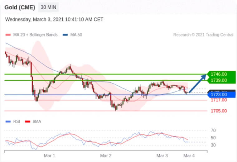Click the pink MA 20 legend swatch

(x=8, y=35)
